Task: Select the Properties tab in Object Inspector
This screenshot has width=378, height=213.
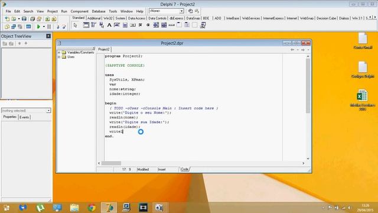Action: coord(9,117)
